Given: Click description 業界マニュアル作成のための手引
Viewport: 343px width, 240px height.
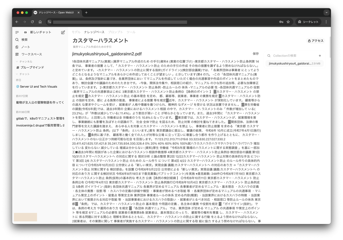Looking at the screenshot, I should (x=92, y=47).
